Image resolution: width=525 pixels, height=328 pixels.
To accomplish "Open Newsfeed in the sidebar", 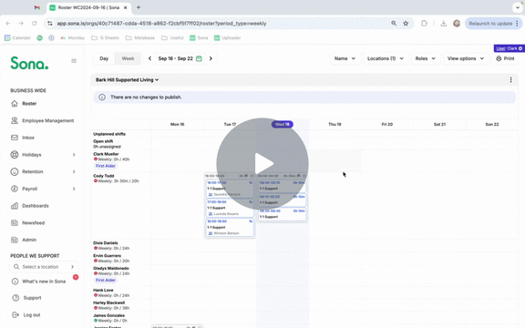I will click(x=33, y=222).
